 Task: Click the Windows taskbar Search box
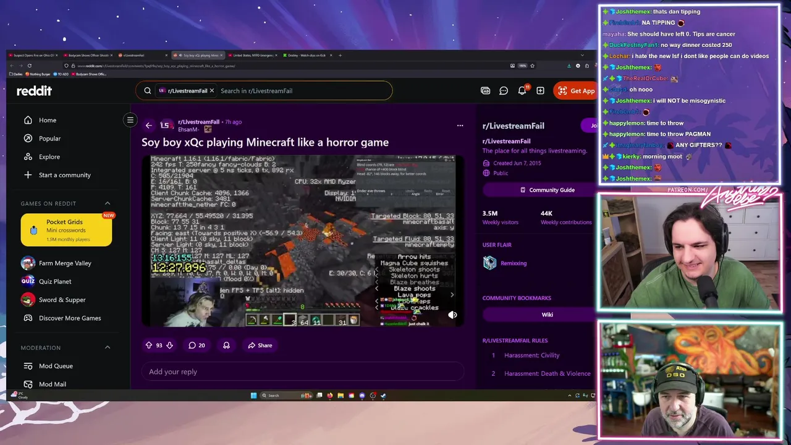pos(286,396)
